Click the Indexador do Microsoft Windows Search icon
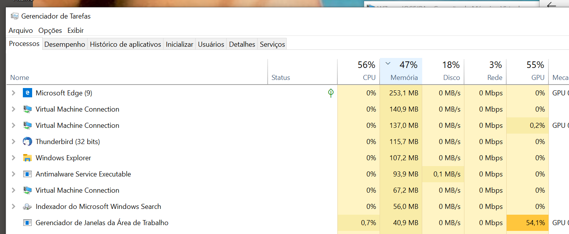Viewport: 569px width, 234px height. [27, 207]
